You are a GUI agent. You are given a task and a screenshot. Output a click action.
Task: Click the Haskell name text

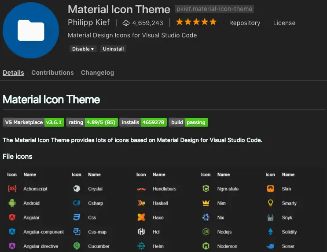point(160,203)
